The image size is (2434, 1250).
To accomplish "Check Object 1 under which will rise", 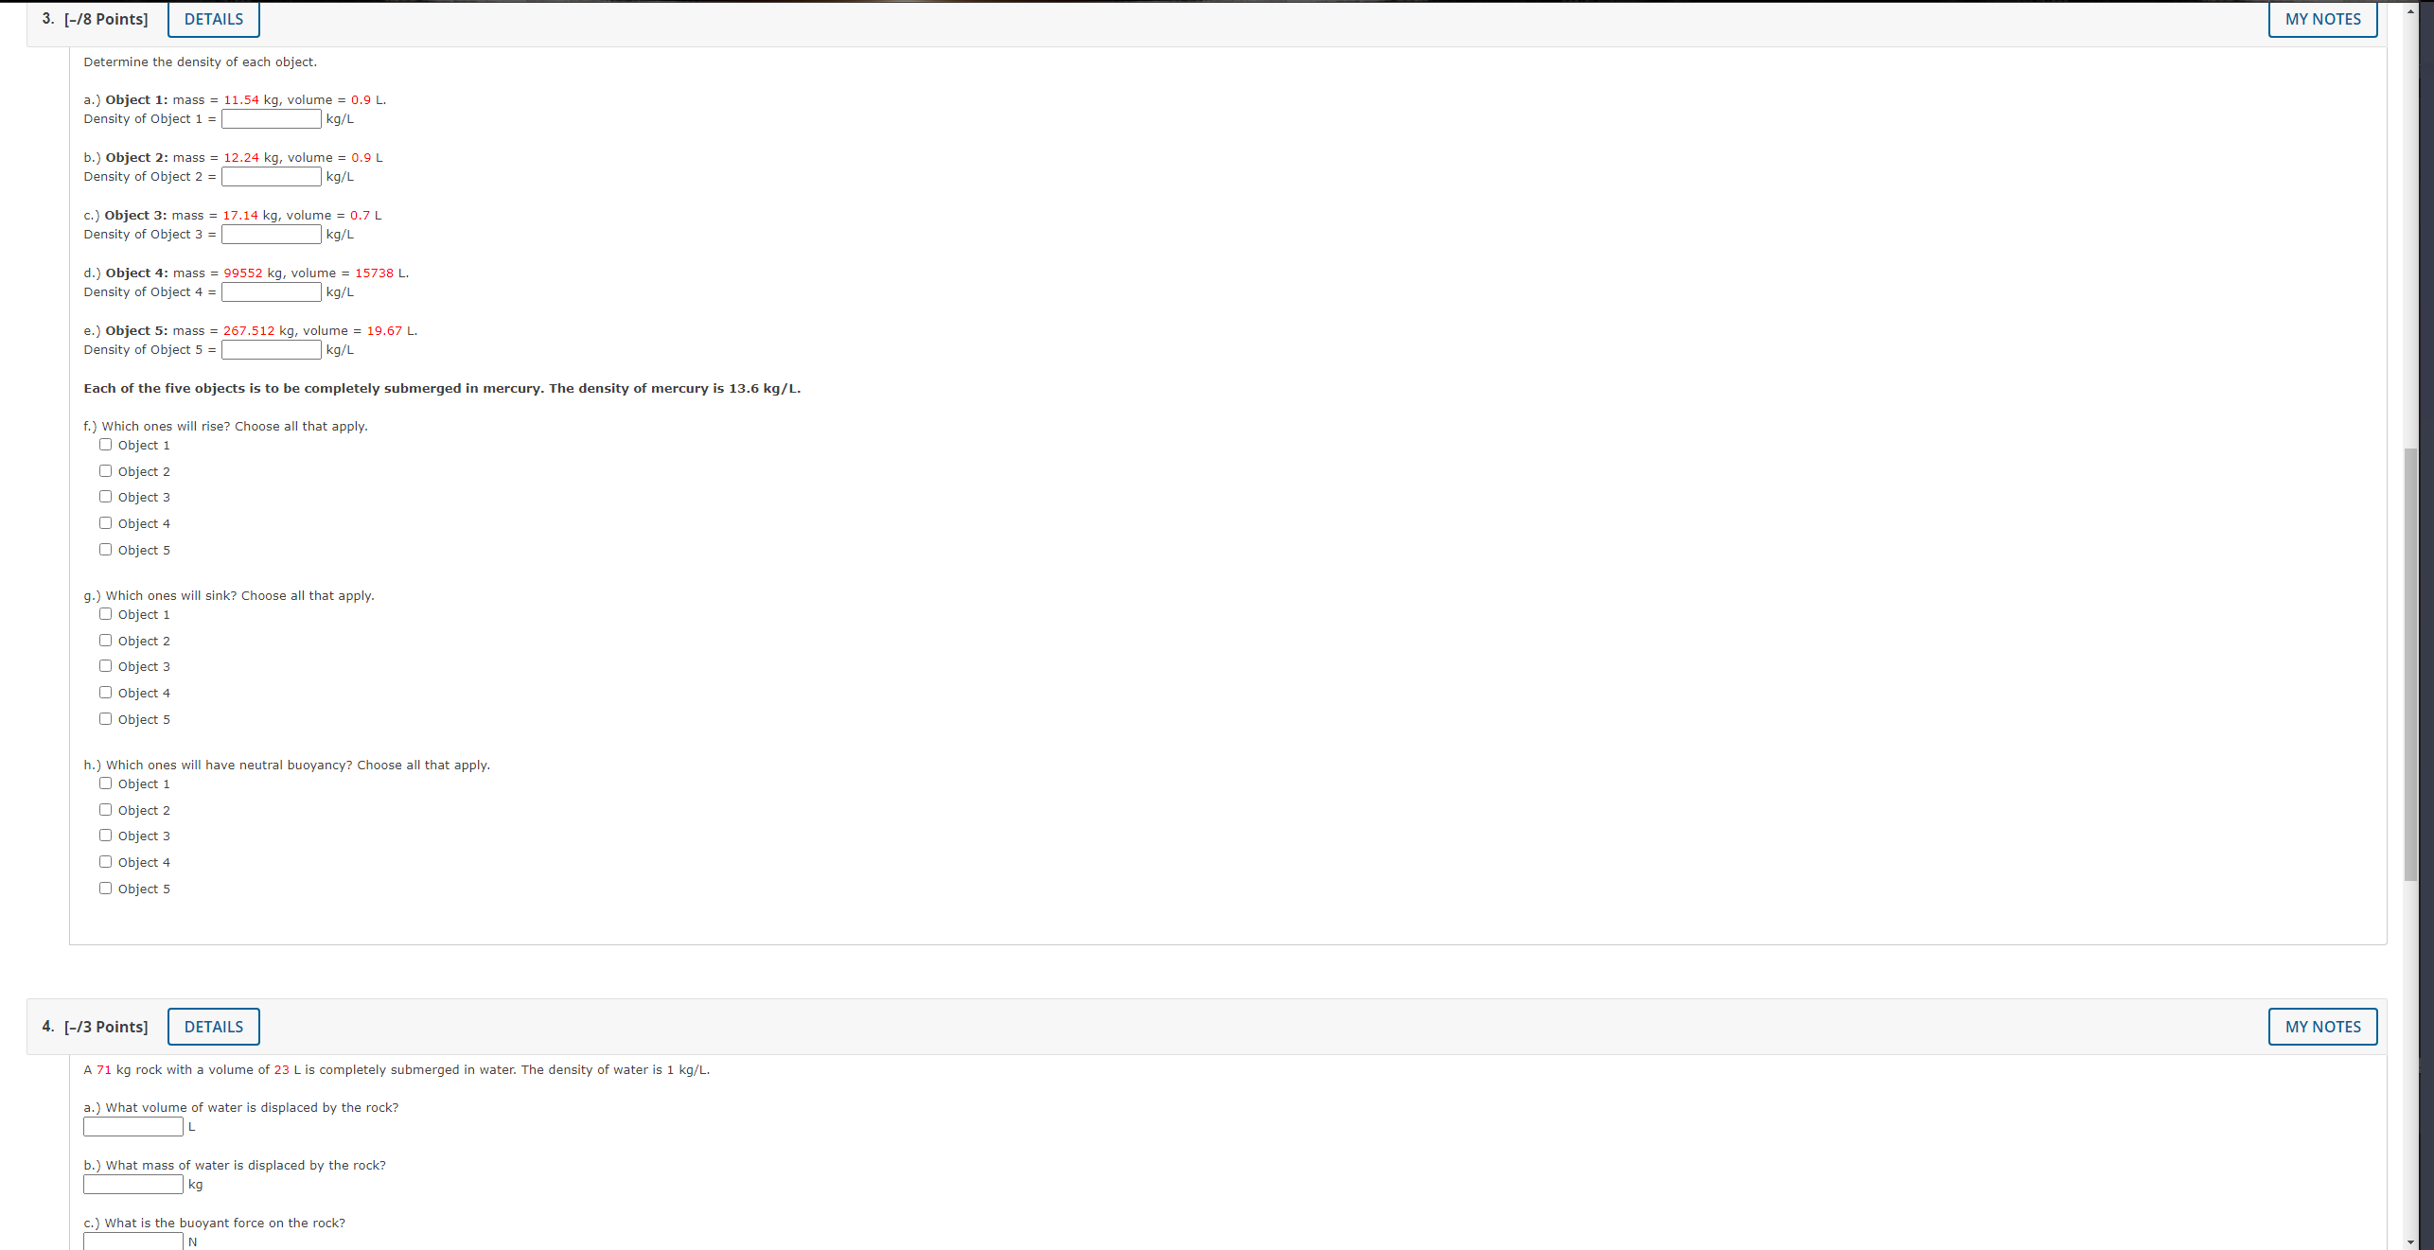I will [106, 445].
